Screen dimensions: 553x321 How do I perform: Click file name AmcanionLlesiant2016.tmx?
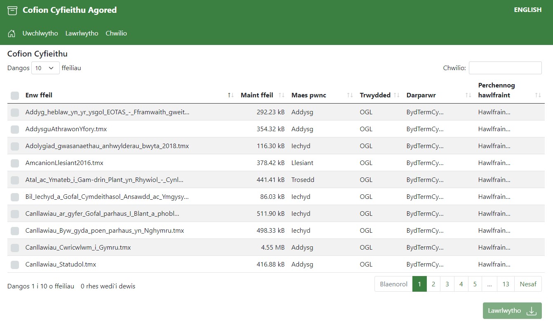coord(64,163)
